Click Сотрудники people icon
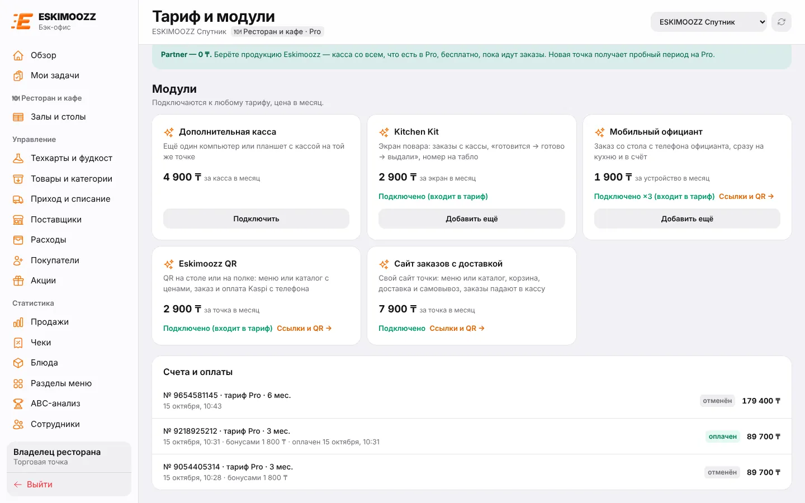805x503 pixels. [x=18, y=424]
